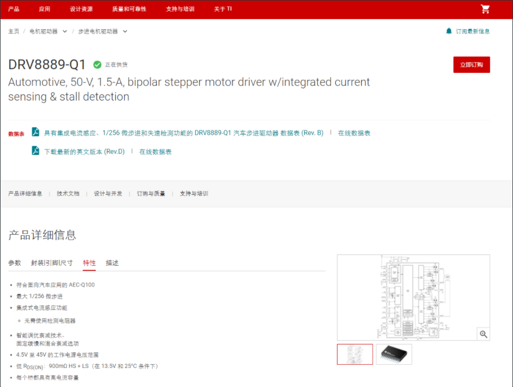The image size is (513, 387).
Task: Jump to 支持与培训 section in sub-navigation
Action: (x=194, y=194)
